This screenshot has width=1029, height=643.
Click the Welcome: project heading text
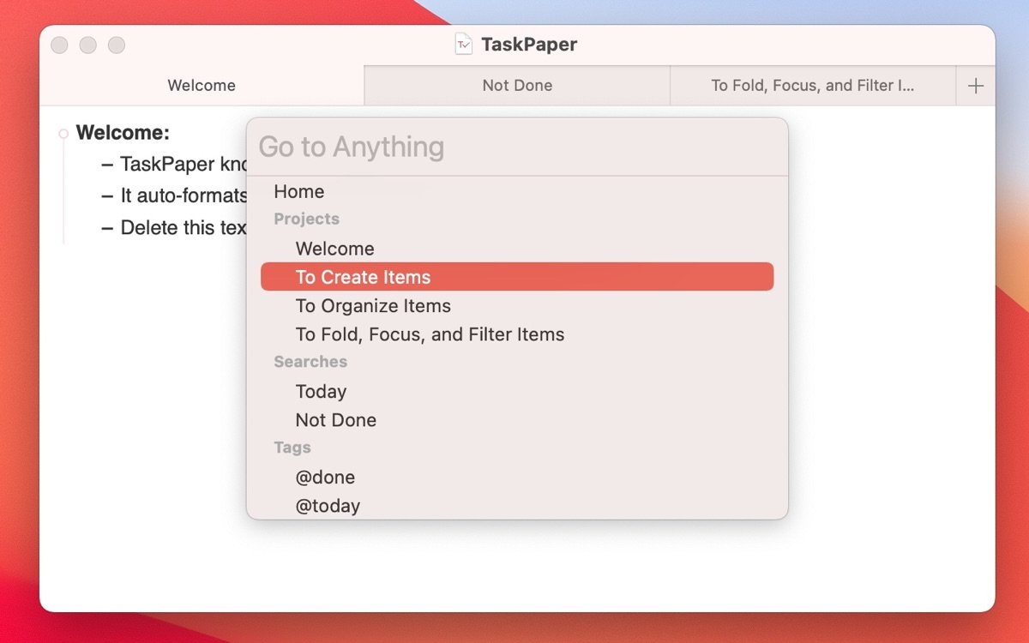click(x=123, y=133)
